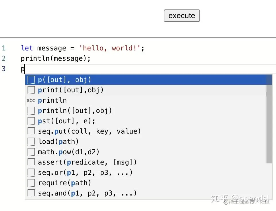Screen dimensions: 276x211
Task: Click snippet icon beside seq.put suggestion
Action: pos(31,131)
